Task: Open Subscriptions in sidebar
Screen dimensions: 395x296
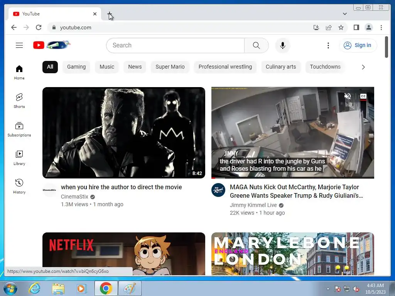Action: [19, 129]
